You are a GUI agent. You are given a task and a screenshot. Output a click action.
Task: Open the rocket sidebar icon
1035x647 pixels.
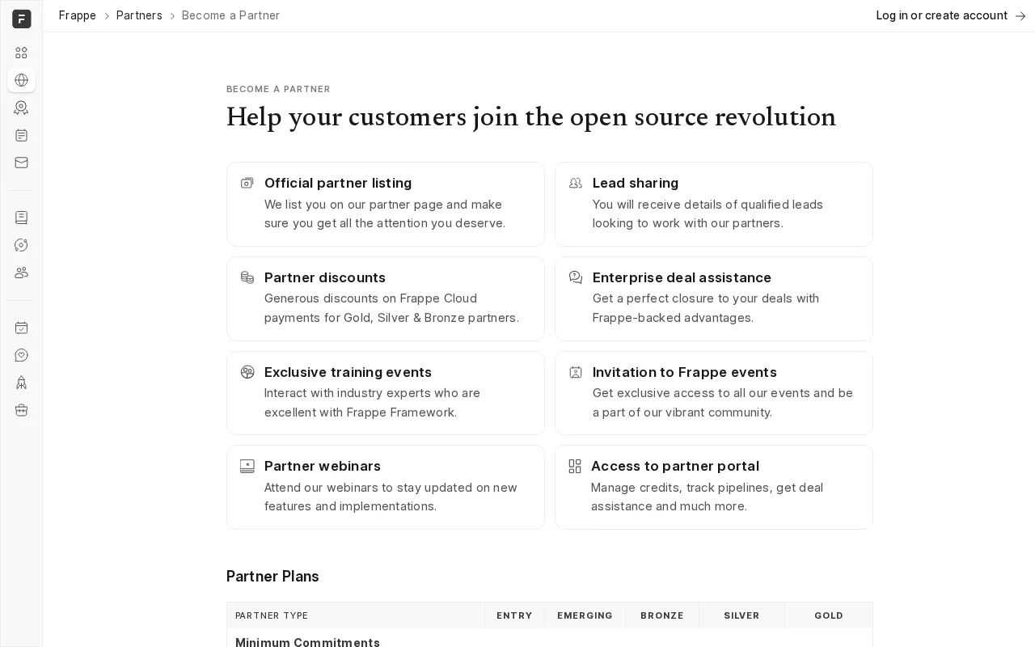tap(22, 383)
